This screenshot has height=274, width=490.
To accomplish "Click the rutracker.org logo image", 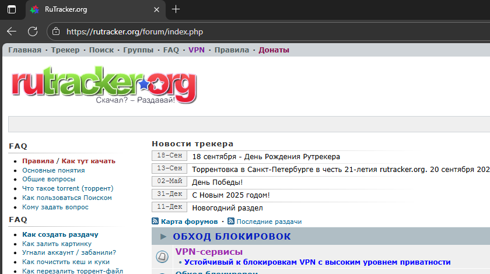I will click(104, 85).
